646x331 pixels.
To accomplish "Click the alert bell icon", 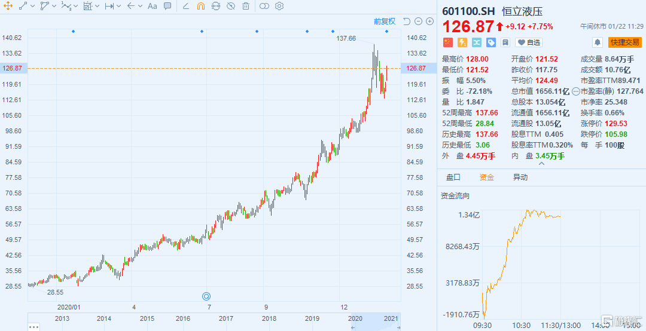I will pyautogui.click(x=598, y=42).
